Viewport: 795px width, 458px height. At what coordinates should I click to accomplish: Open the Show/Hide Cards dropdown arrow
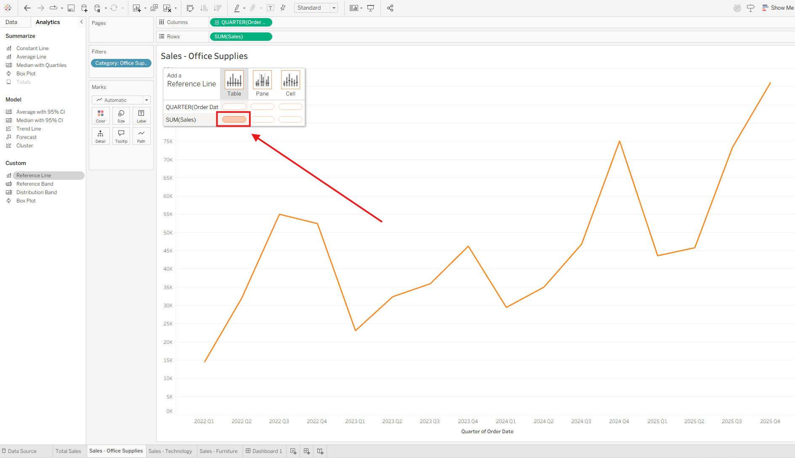pos(362,8)
